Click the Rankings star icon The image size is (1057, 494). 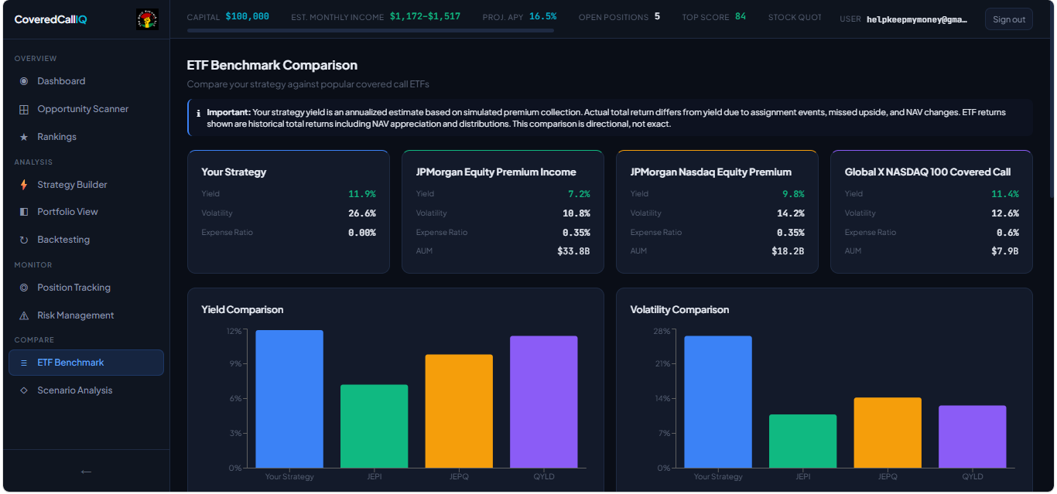click(24, 137)
